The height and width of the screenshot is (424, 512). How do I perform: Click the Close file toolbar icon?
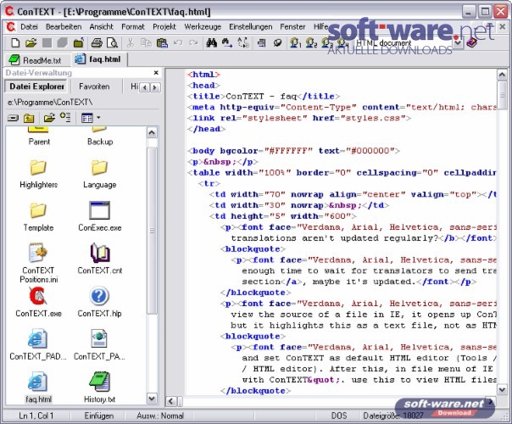[78, 42]
